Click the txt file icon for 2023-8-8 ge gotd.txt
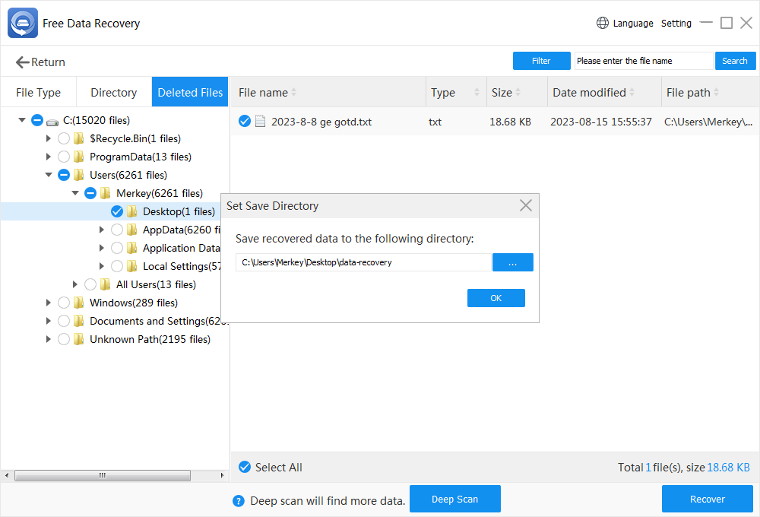The height and width of the screenshot is (517, 760). (261, 122)
